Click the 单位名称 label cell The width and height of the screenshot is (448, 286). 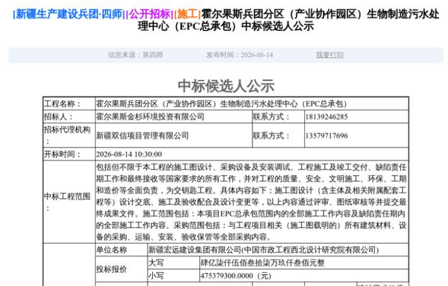[121, 250]
